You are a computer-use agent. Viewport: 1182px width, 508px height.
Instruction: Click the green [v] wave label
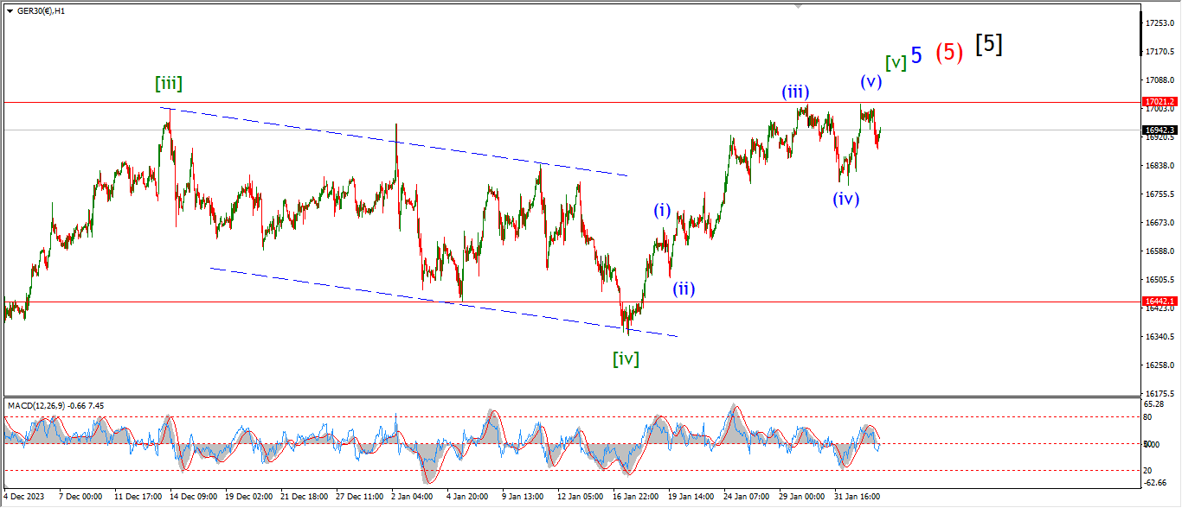pos(896,62)
